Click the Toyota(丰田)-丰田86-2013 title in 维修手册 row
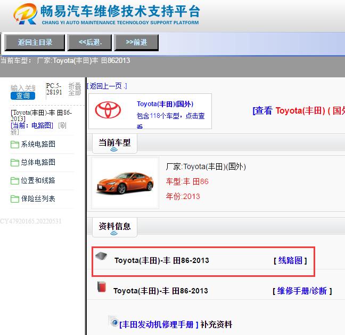Screen dimensions: 345x335 [x=161, y=291]
